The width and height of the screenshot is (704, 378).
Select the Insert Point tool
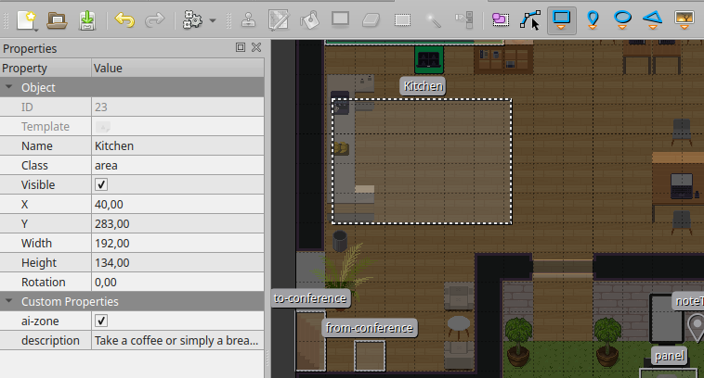coord(593,18)
